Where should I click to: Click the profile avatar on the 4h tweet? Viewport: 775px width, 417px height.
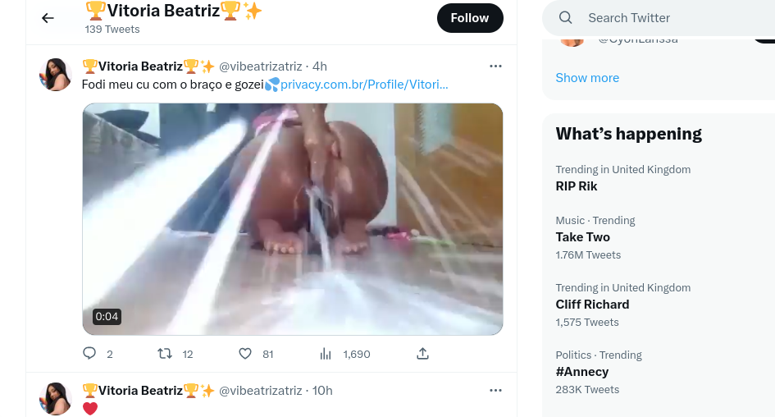(56, 75)
